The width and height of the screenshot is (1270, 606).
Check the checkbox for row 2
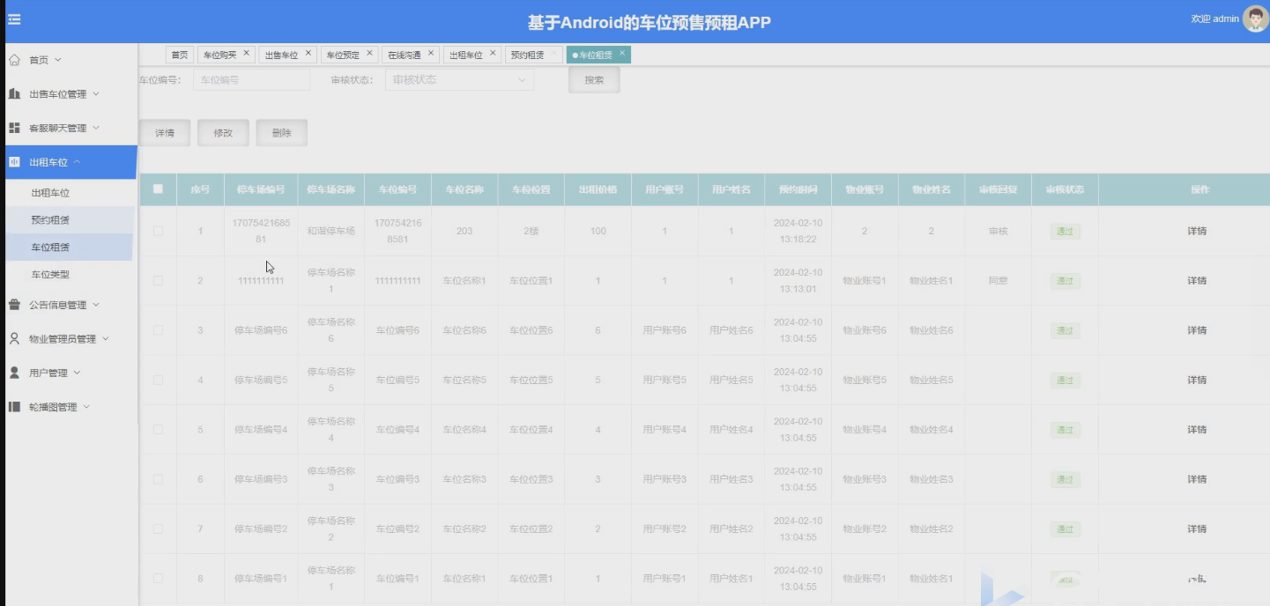point(158,280)
